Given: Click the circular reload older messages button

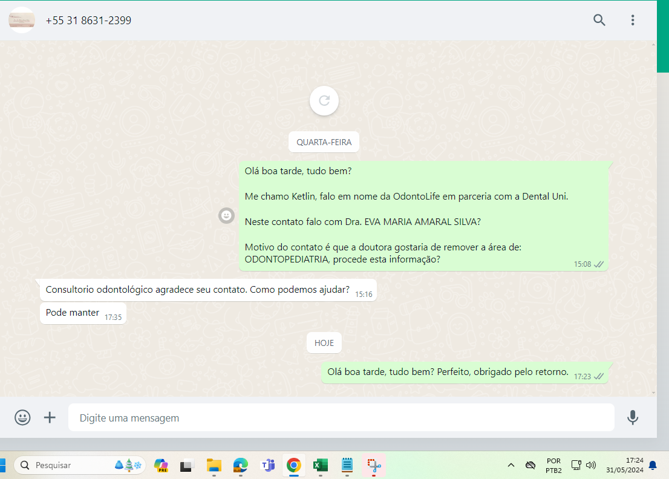Looking at the screenshot, I should pos(324,100).
